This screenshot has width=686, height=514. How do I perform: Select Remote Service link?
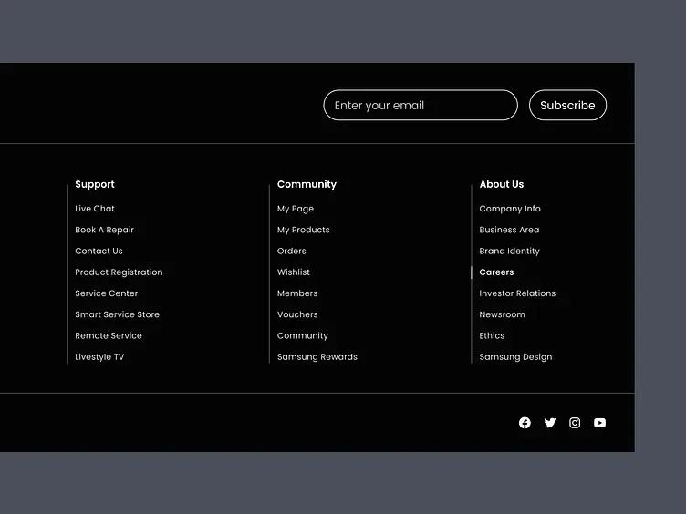point(108,335)
